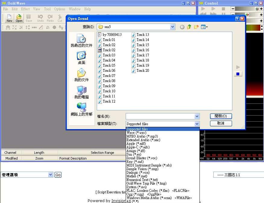The height and width of the screenshot is (203, 264).
Task: Go up one folder level icon
Action: point(189,27)
